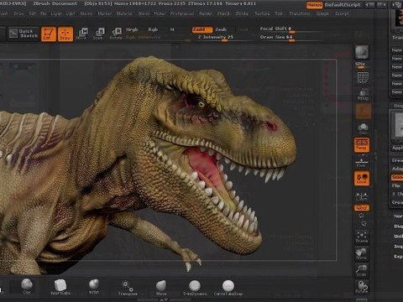403x302 pixels.
Task: Click the Rotate icon in right shelf
Action: point(362,287)
